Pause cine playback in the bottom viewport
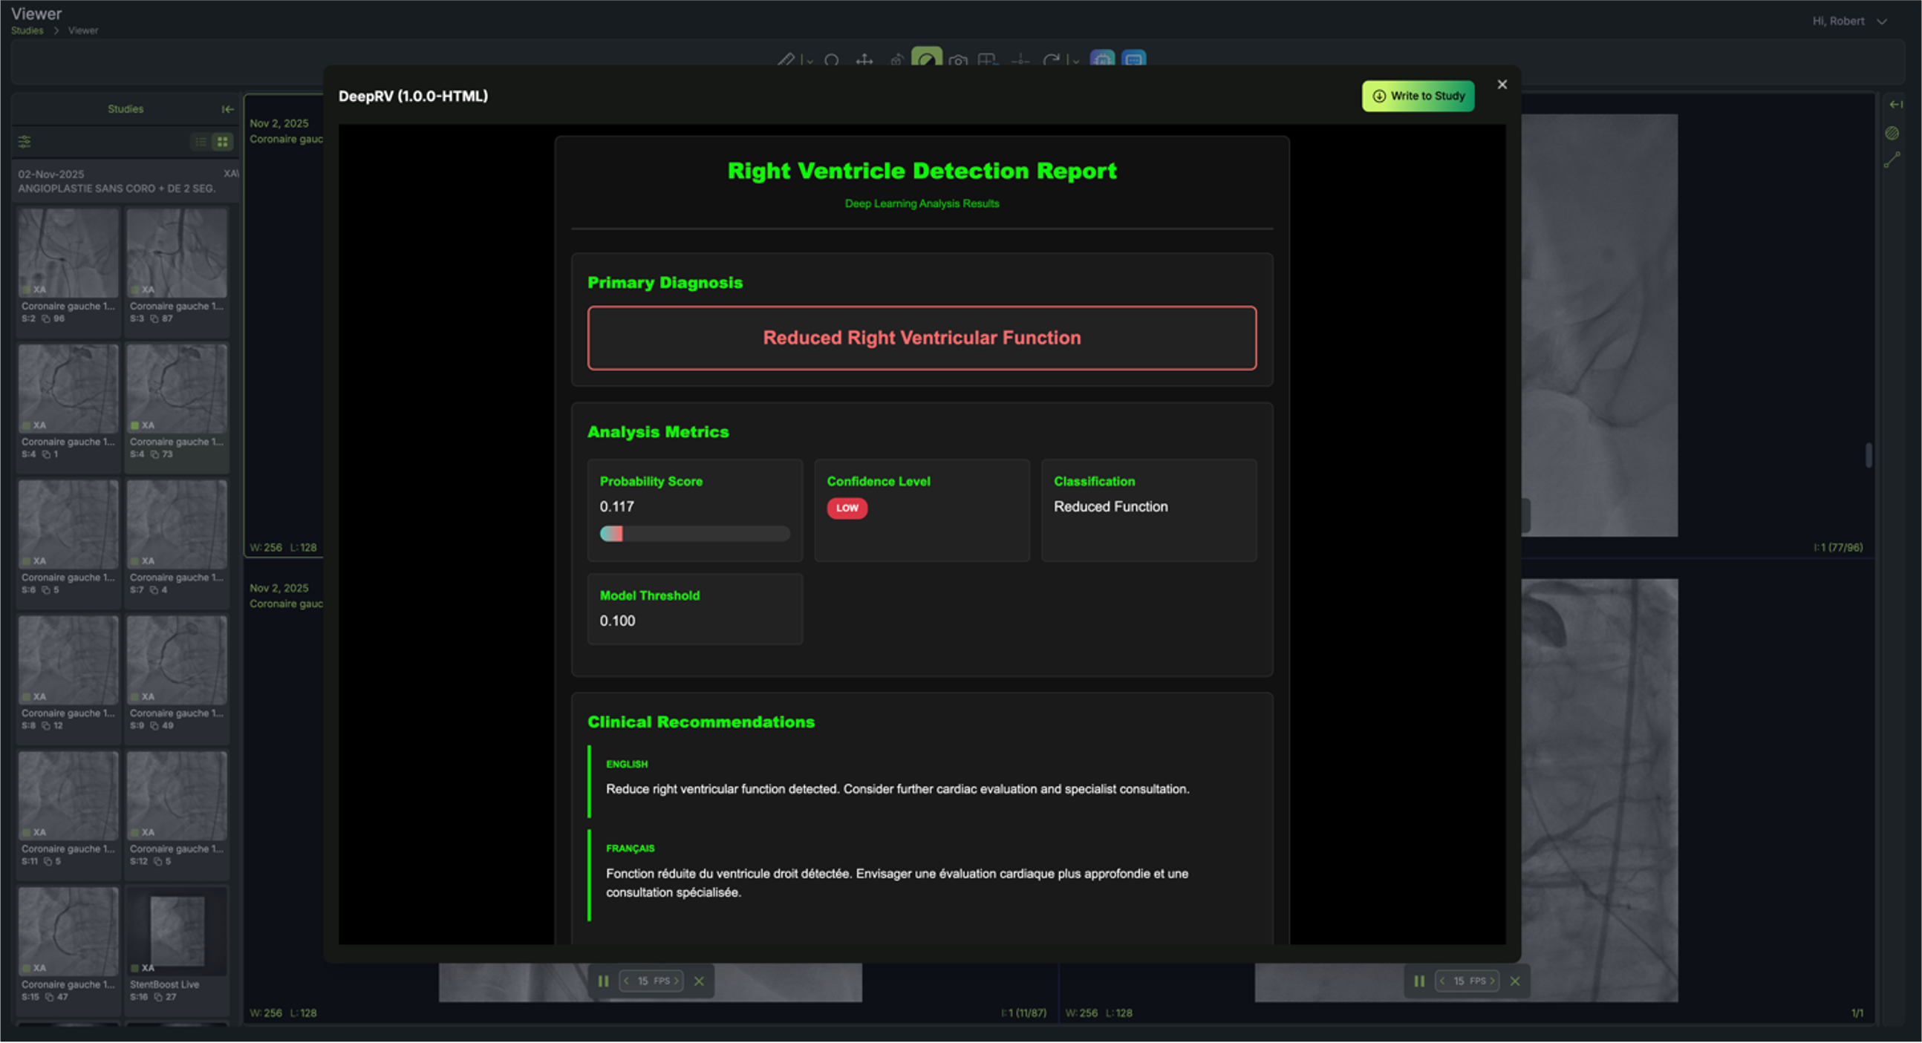Viewport: 1922px width, 1043px height. pyautogui.click(x=604, y=981)
